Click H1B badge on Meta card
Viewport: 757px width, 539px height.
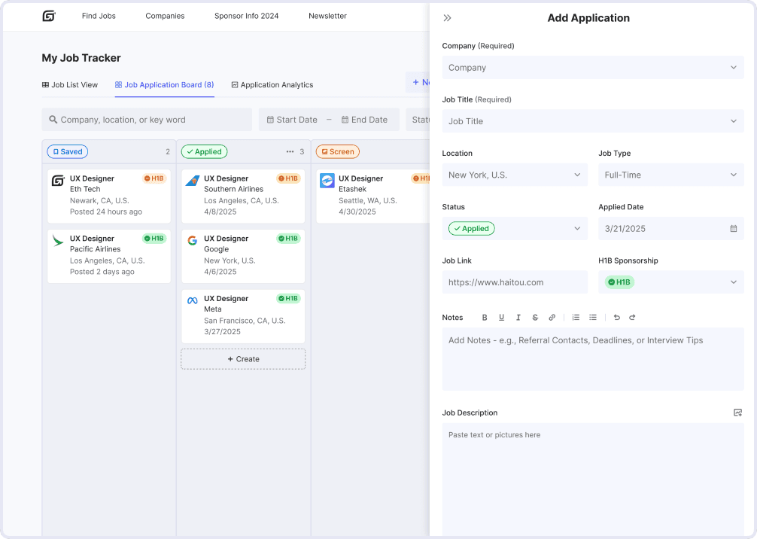coord(288,298)
